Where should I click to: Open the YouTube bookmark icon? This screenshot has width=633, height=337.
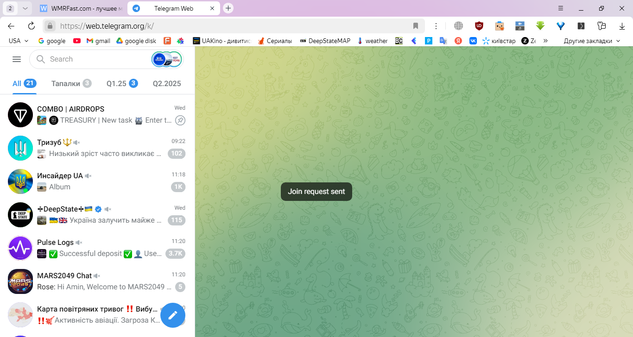click(77, 41)
